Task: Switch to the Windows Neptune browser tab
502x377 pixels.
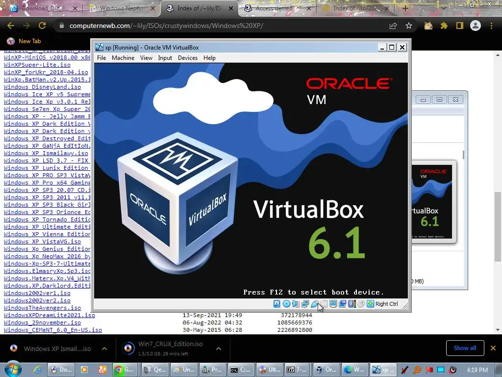Action: point(121,8)
